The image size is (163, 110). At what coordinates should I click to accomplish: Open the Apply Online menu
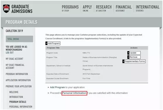[87, 8]
